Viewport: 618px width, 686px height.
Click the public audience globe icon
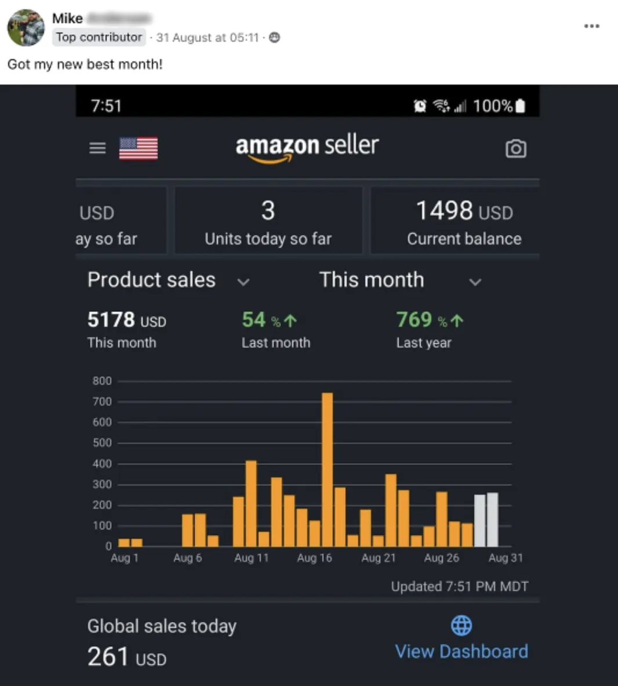tap(274, 38)
